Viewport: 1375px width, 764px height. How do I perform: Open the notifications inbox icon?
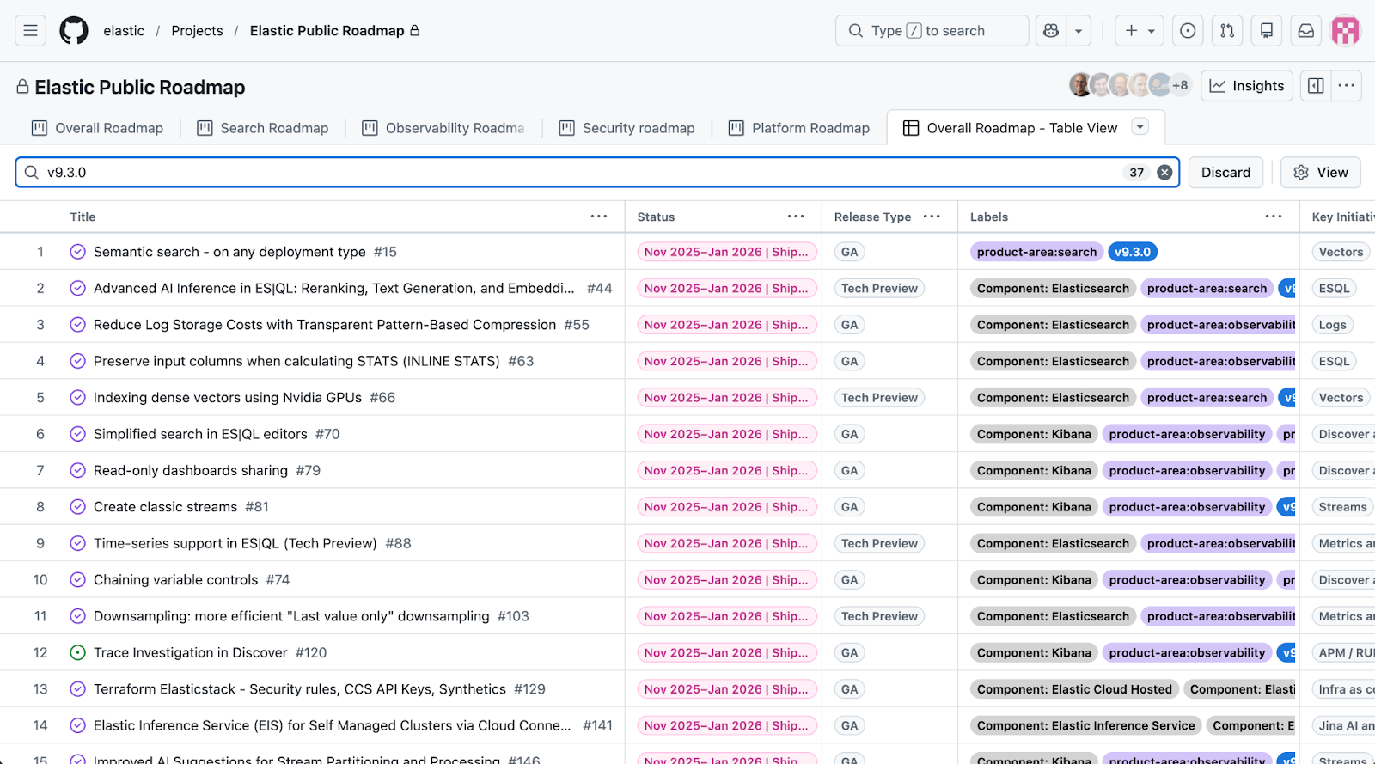[1305, 31]
